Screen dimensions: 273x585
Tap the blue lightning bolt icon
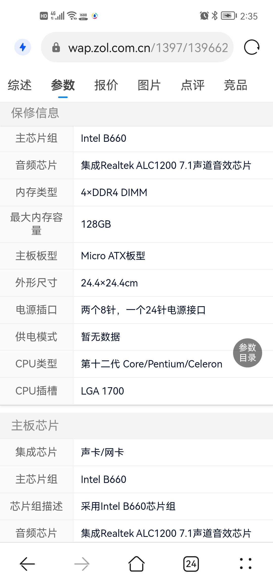(23, 47)
